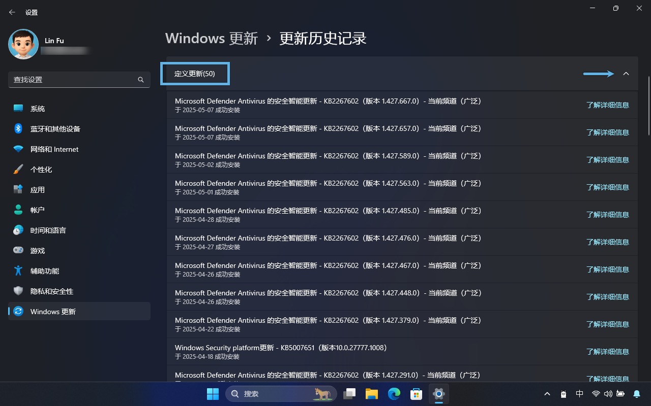Open the notification bell
This screenshot has width=651, height=406.
(x=637, y=394)
